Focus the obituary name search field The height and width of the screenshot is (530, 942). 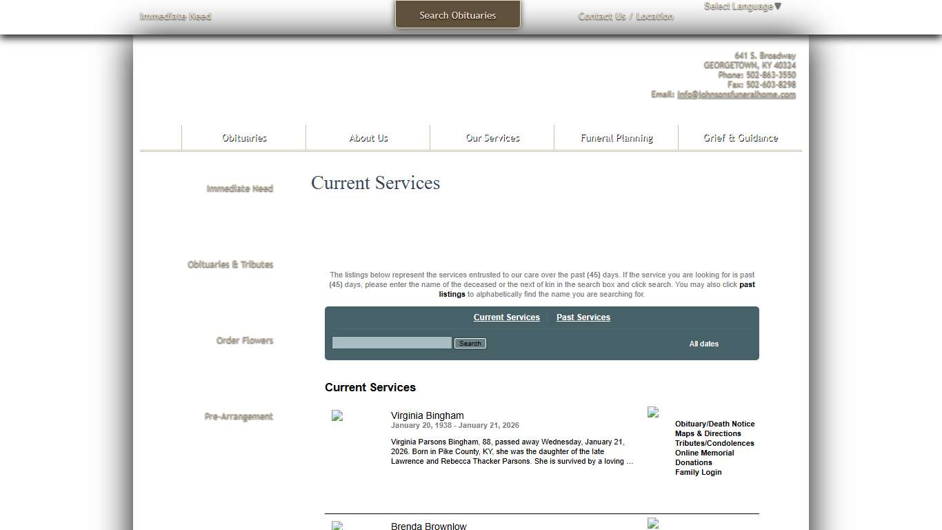(x=392, y=343)
